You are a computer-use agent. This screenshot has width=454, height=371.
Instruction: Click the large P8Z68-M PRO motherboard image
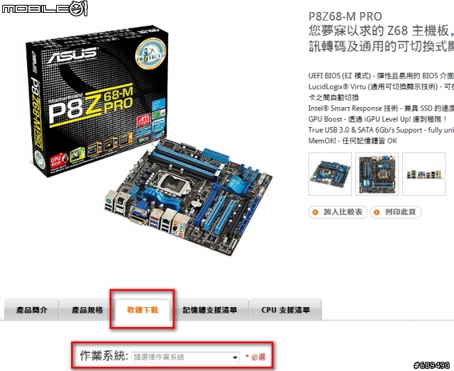pyautogui.click(x=188, y=197)
